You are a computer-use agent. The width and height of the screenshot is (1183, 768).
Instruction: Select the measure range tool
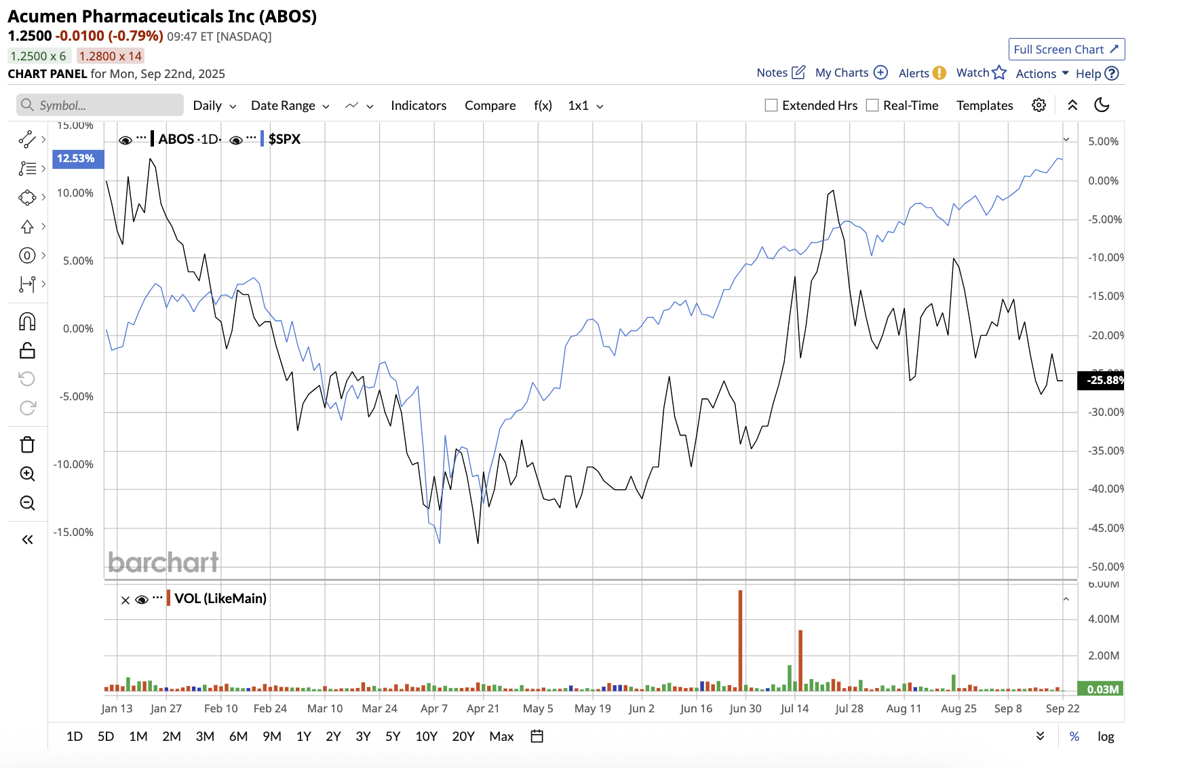point(27,284)
